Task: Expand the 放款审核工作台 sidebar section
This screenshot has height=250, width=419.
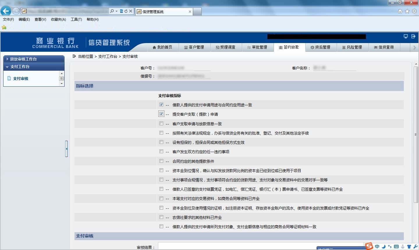Action: (34, 59)
